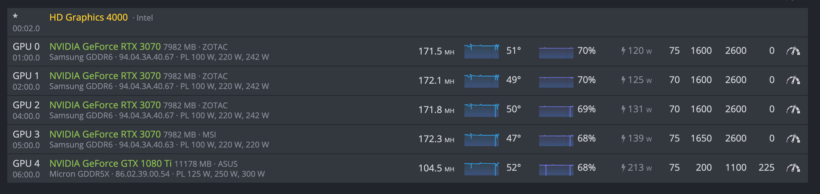This screenshot has height=194, width=820.
Task: Click the power bolt icon showing 213 W
Action: click(x=623, y=168)
